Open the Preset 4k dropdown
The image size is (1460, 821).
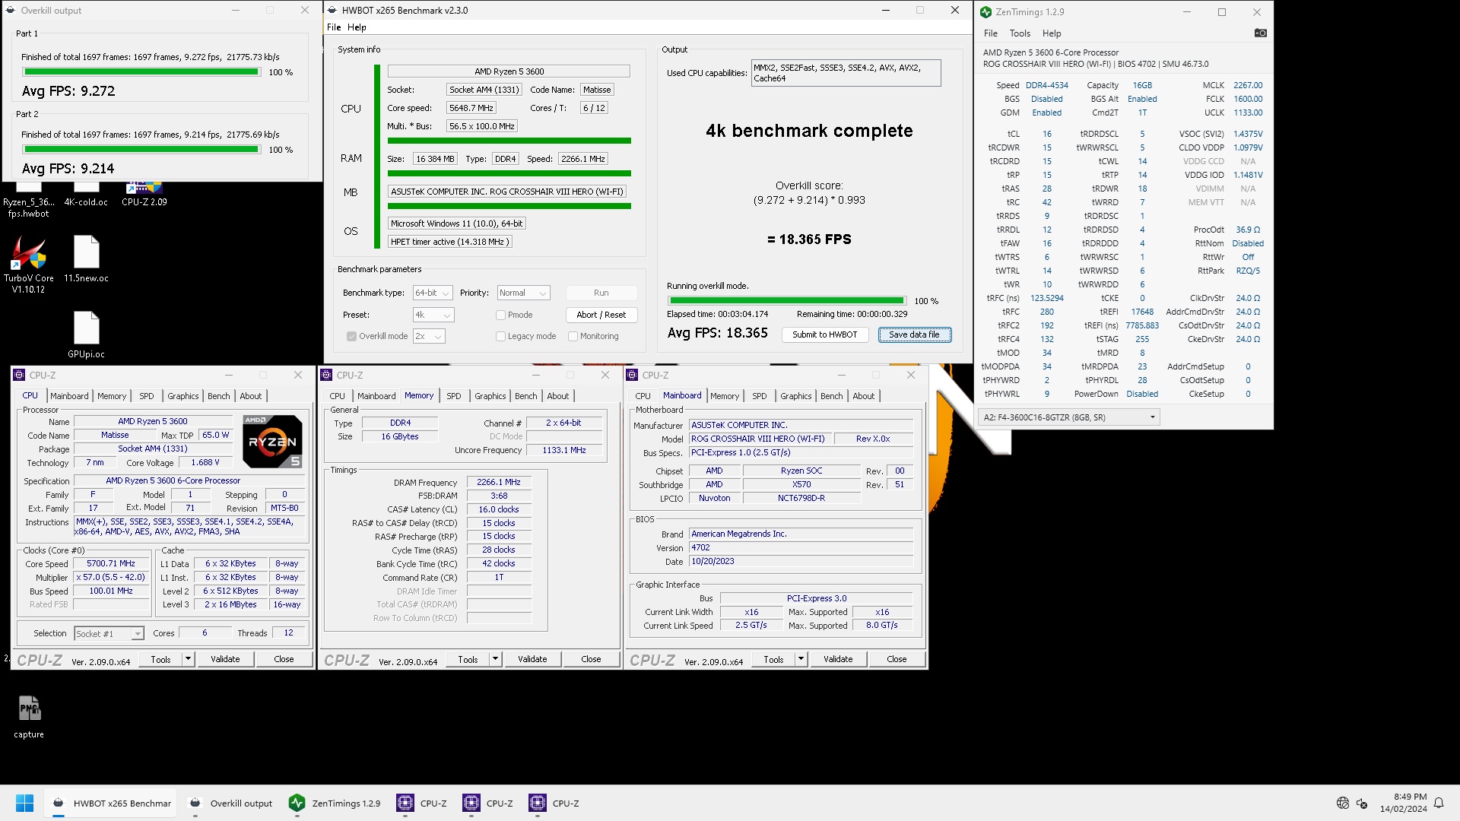tap(433, 315)
